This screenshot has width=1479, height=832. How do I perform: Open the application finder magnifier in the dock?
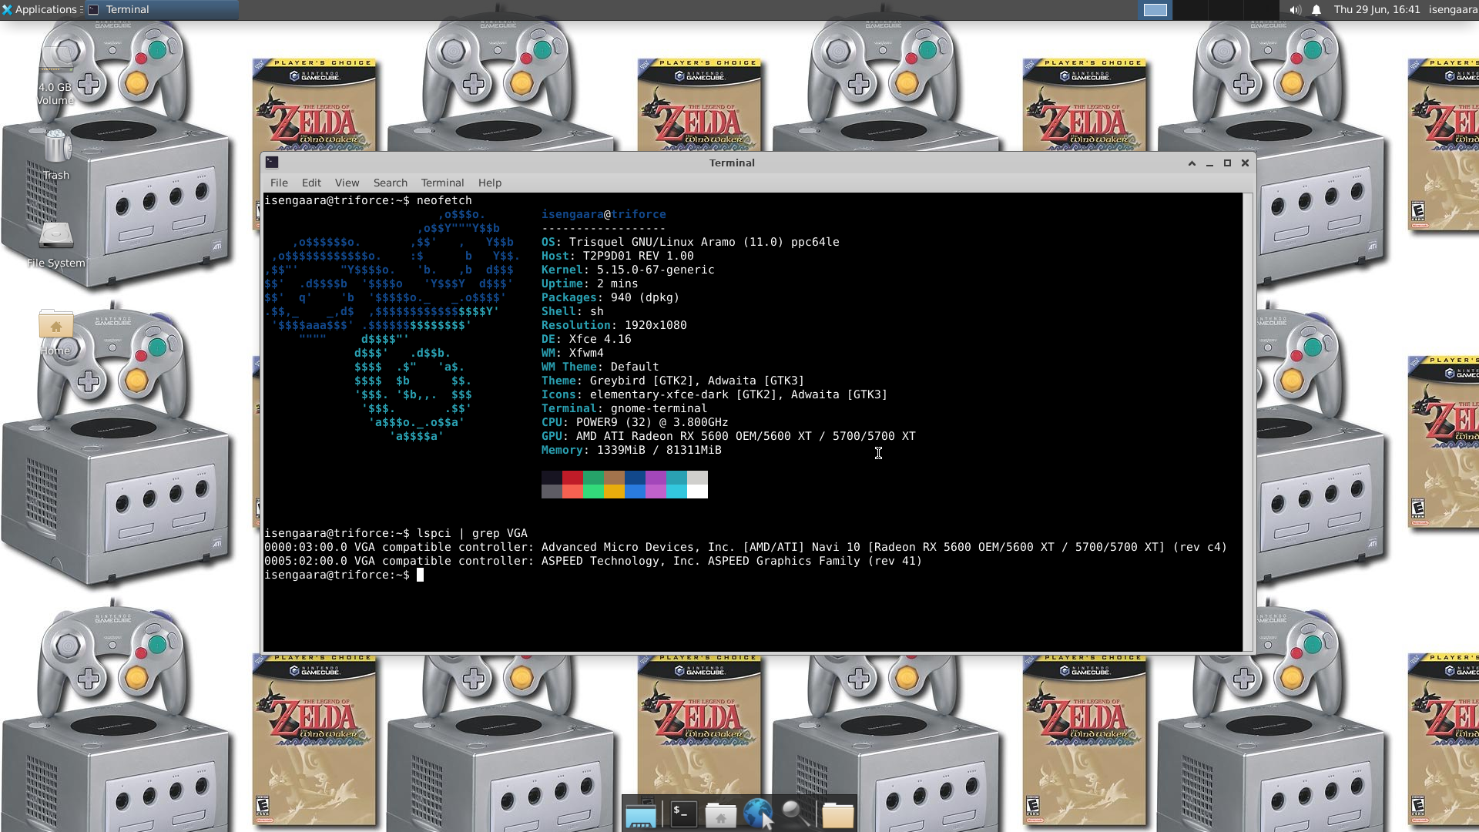(x=796, y=814)
